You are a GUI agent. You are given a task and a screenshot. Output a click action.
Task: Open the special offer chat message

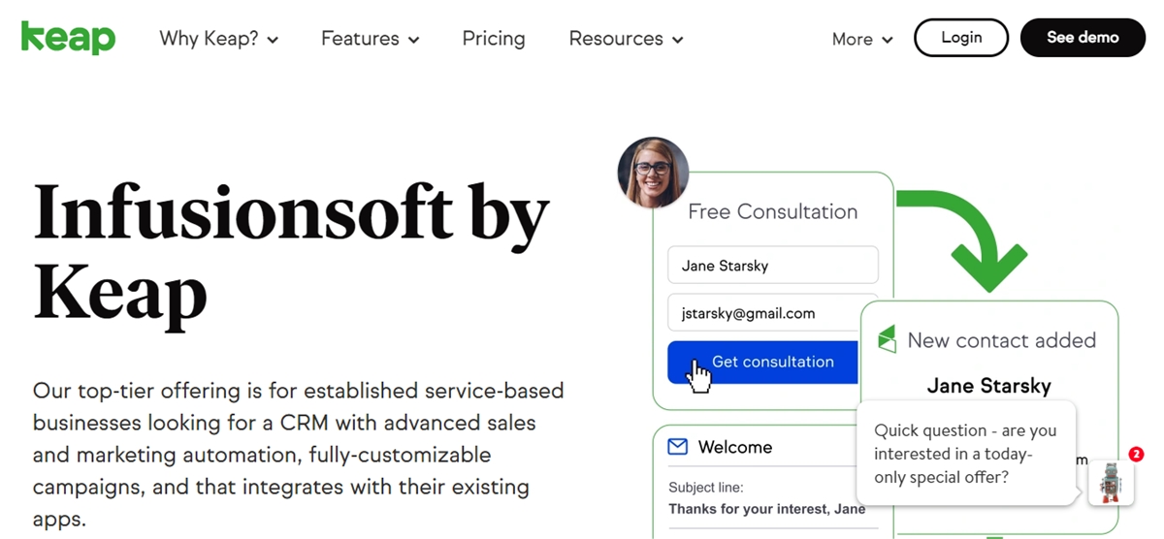(x=966, y=454)
